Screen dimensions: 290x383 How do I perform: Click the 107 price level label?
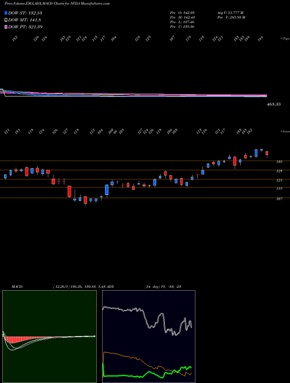(x=279, y=199)
